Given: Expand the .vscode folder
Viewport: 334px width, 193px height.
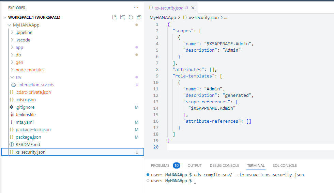Looking at the screenshot, I should pyautogui.click(x=12, y=40).
